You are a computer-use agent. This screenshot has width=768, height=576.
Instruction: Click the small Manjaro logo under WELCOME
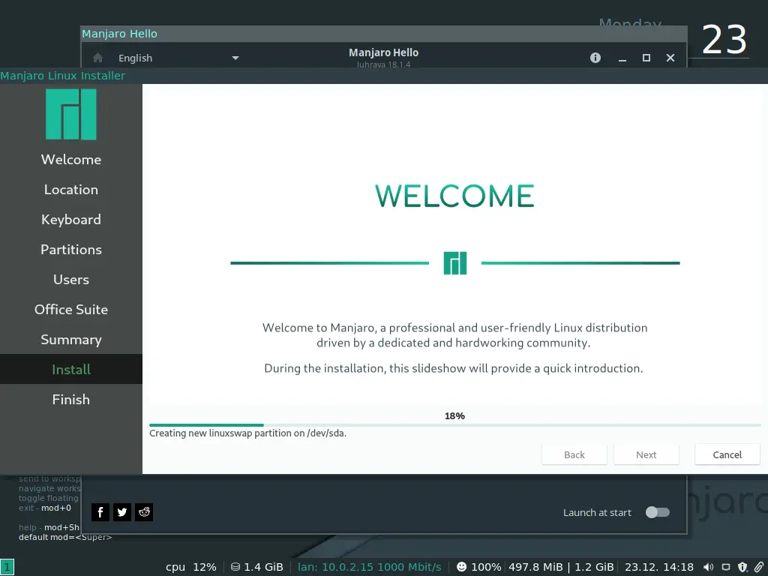(455, 263)
